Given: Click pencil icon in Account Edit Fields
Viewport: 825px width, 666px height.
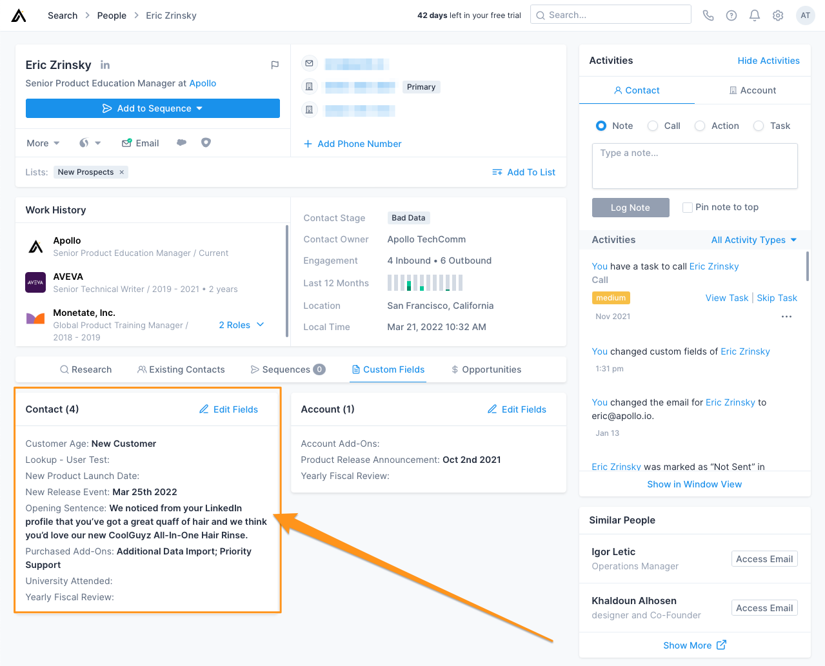Looking at the screenshot, I should pyautogui.click(x=492, y=409).
